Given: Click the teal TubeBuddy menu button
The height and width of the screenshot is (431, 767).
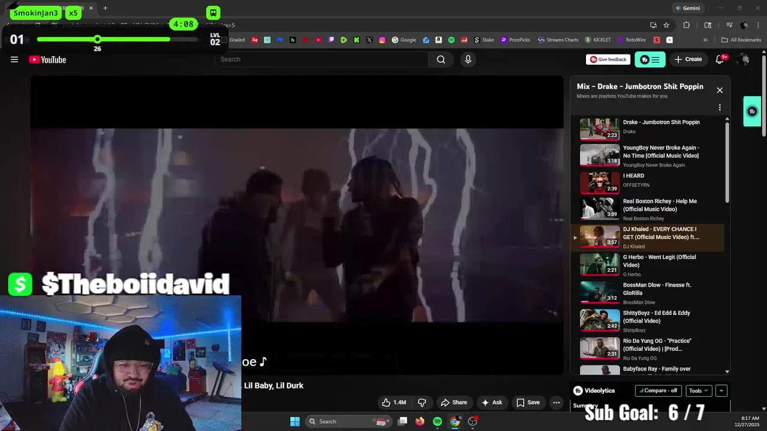Looking at the screenshot, I should tap(650, 59).
